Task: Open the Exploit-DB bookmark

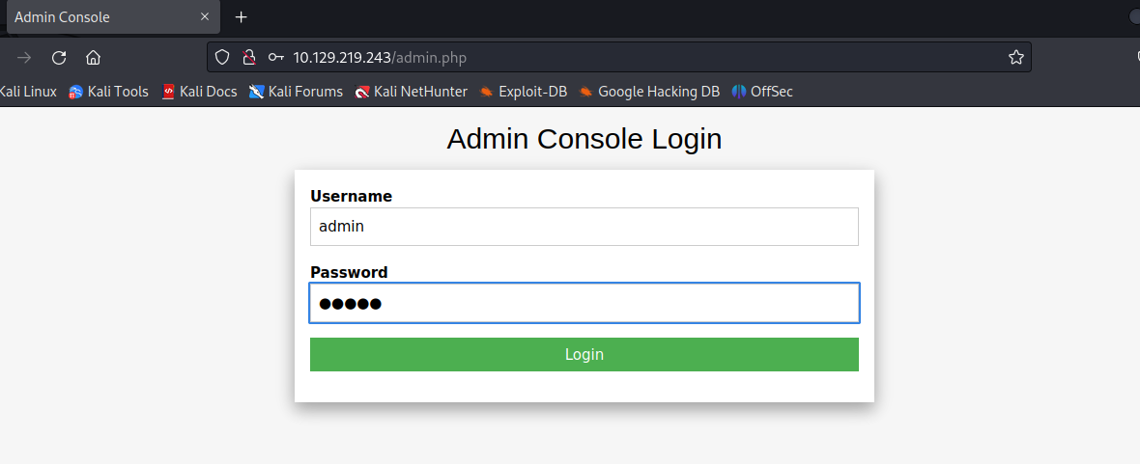Action: [x=523, y=92]
